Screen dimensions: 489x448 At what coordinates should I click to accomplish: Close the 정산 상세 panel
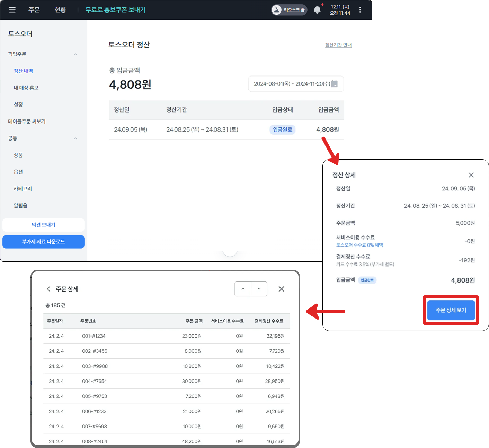471,175
